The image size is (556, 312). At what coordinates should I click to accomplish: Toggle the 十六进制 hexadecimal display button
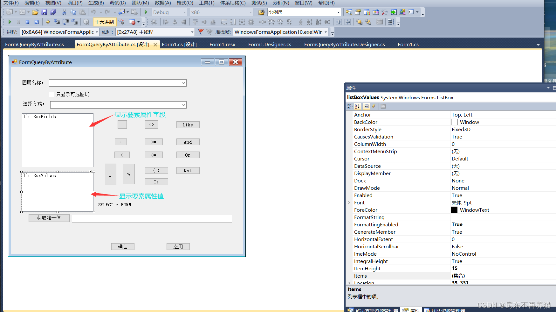[x=104, y=22]
